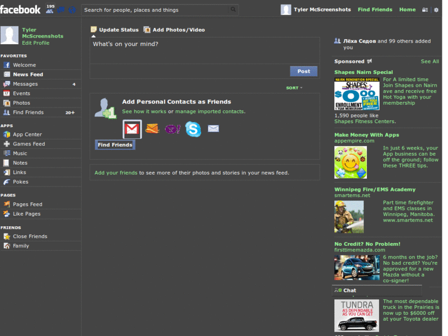This screenshot has height=336, width=448.
Task: Open No Credit? No Problem! ad title
Action: pos(367,244)
